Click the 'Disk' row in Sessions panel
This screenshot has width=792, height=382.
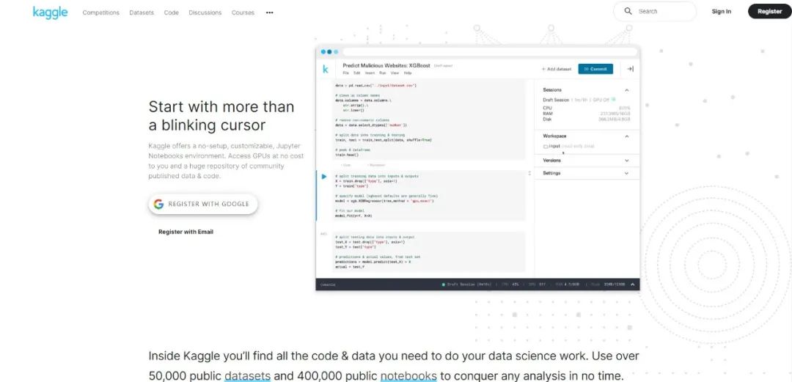click(x=587, y=120)
